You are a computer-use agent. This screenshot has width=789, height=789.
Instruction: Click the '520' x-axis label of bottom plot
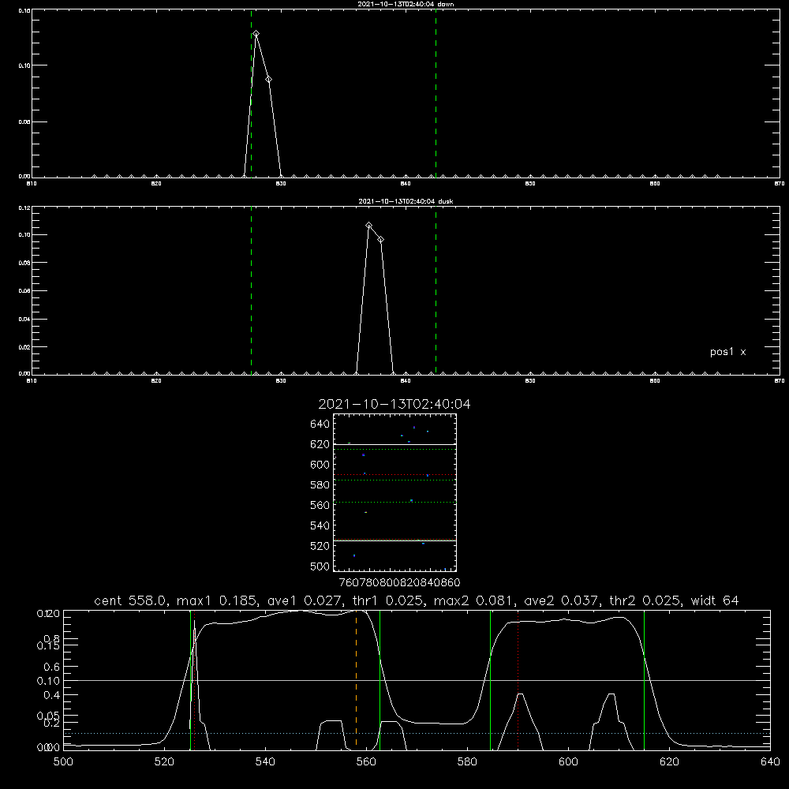pos(164,762)
